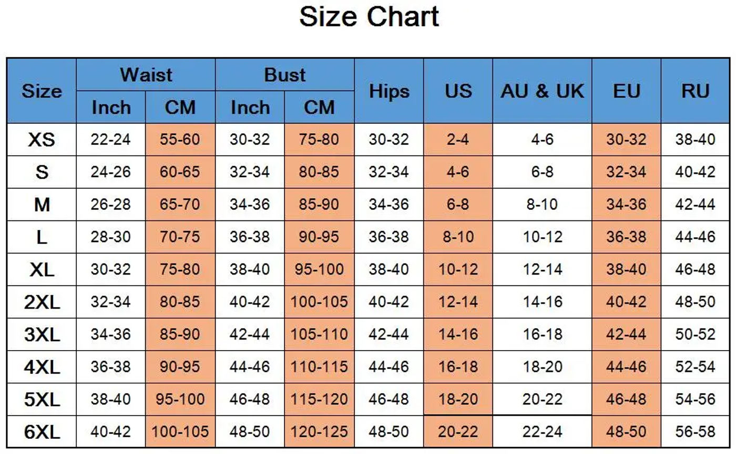Click the Hips column header
Screen dimensions: 736x454
pos(389,91)
